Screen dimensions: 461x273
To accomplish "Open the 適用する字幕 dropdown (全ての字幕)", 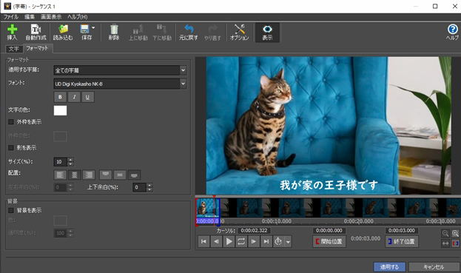I will 121,70.
